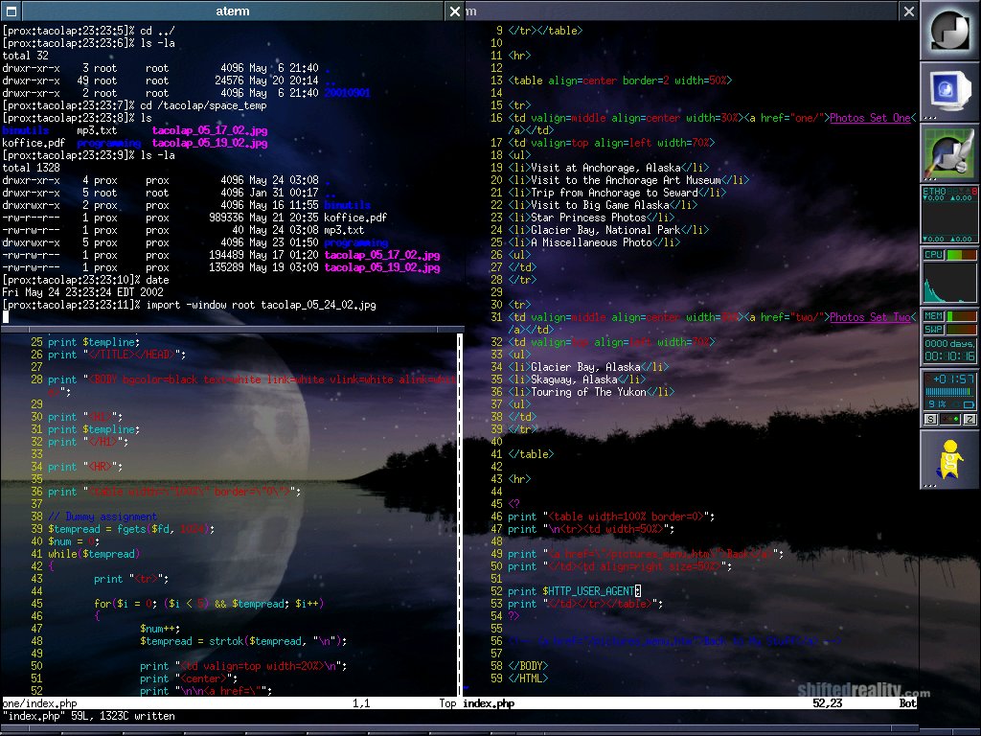The width and height of the screenshot is (981, 736).
Task: Click the MEM usage meter bar
Action: (x=962, y=316)
